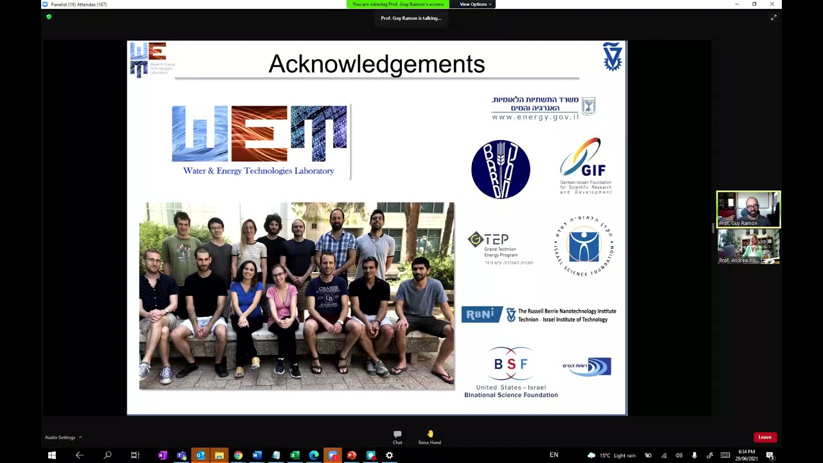
Task: Open the Zoom Chat panel
Action: click(x=397, y=437)
